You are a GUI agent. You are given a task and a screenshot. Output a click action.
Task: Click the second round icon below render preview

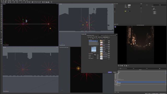120,66
